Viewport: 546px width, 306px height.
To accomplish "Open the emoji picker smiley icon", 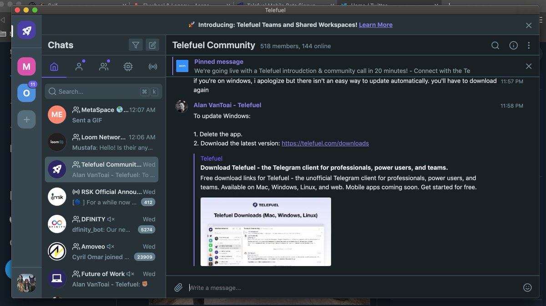I will [527, 287].
